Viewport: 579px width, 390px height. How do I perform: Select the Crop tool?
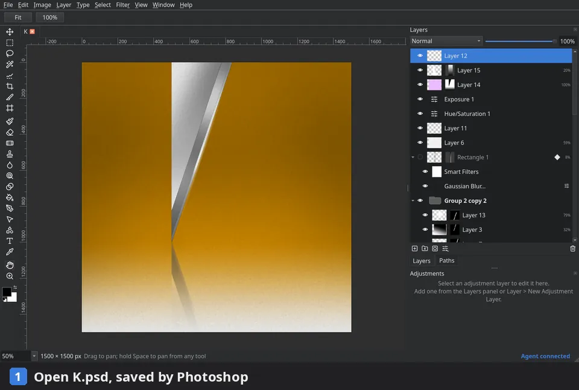pyautogui.click(x=10, y=86)
